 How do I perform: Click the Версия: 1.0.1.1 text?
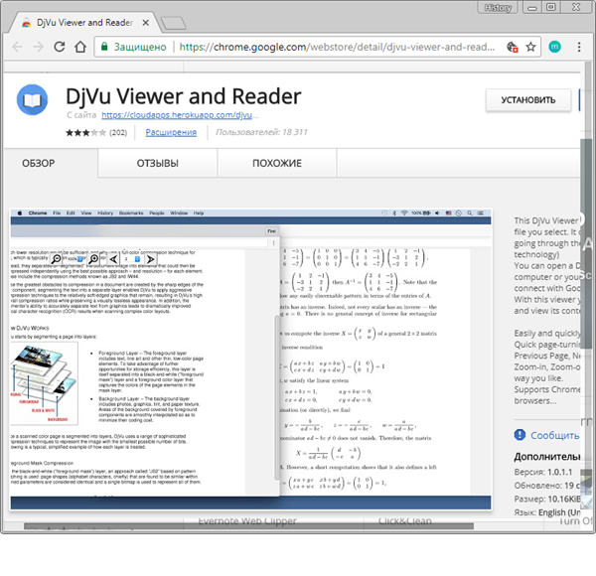(x=543, y=472)
